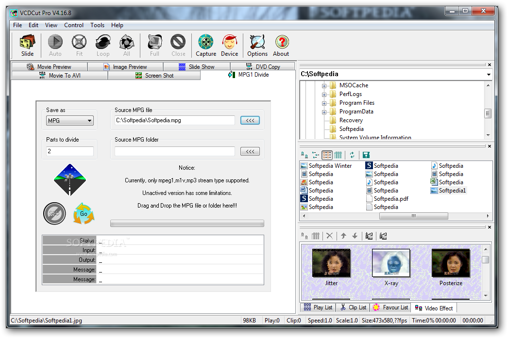Open the Help menu
508x338 pixels.
coord(117,25)
